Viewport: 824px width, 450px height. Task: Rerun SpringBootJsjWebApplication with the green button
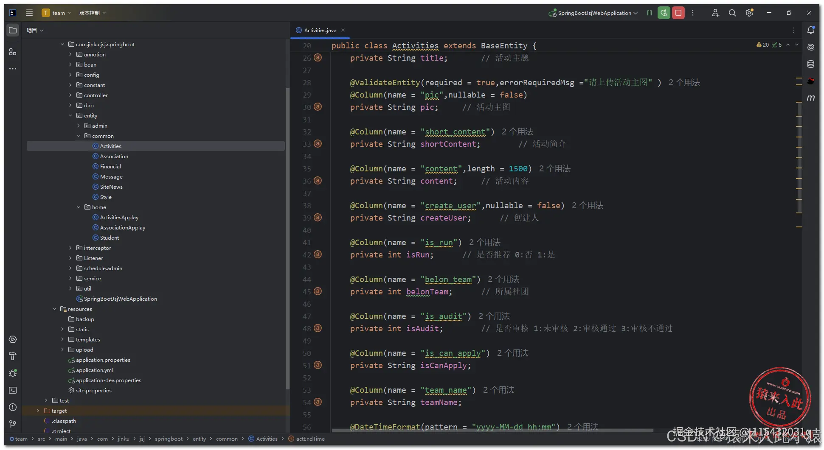coord(664,13)
